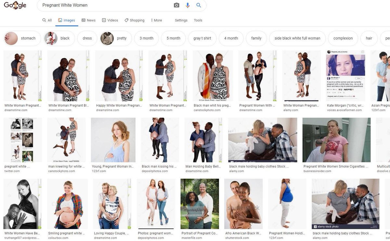390x241 pixels.
Task: Open the Kate Morgan tweet thumbnail
Action: [x=345, y=76]
